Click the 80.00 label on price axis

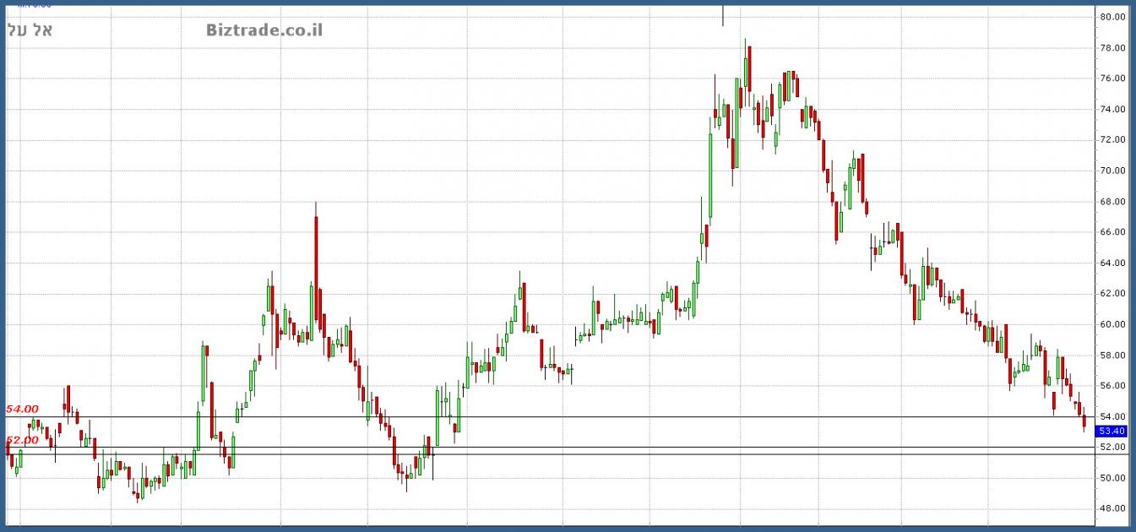tap(1112, 17)
